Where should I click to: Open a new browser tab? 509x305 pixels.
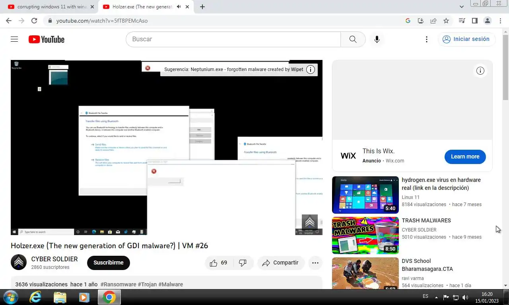pos(202,7)
